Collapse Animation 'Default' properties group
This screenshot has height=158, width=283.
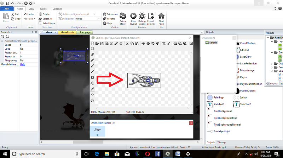click(x=2, y=41)
